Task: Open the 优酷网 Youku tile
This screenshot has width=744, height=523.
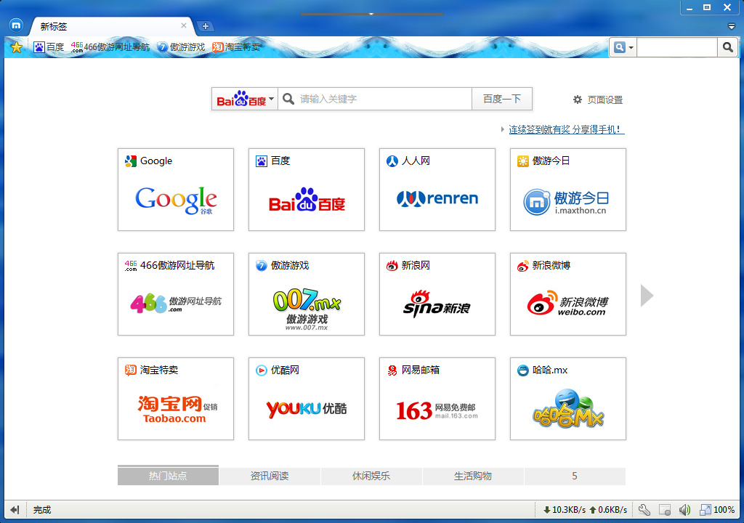Action: (307, 399)
